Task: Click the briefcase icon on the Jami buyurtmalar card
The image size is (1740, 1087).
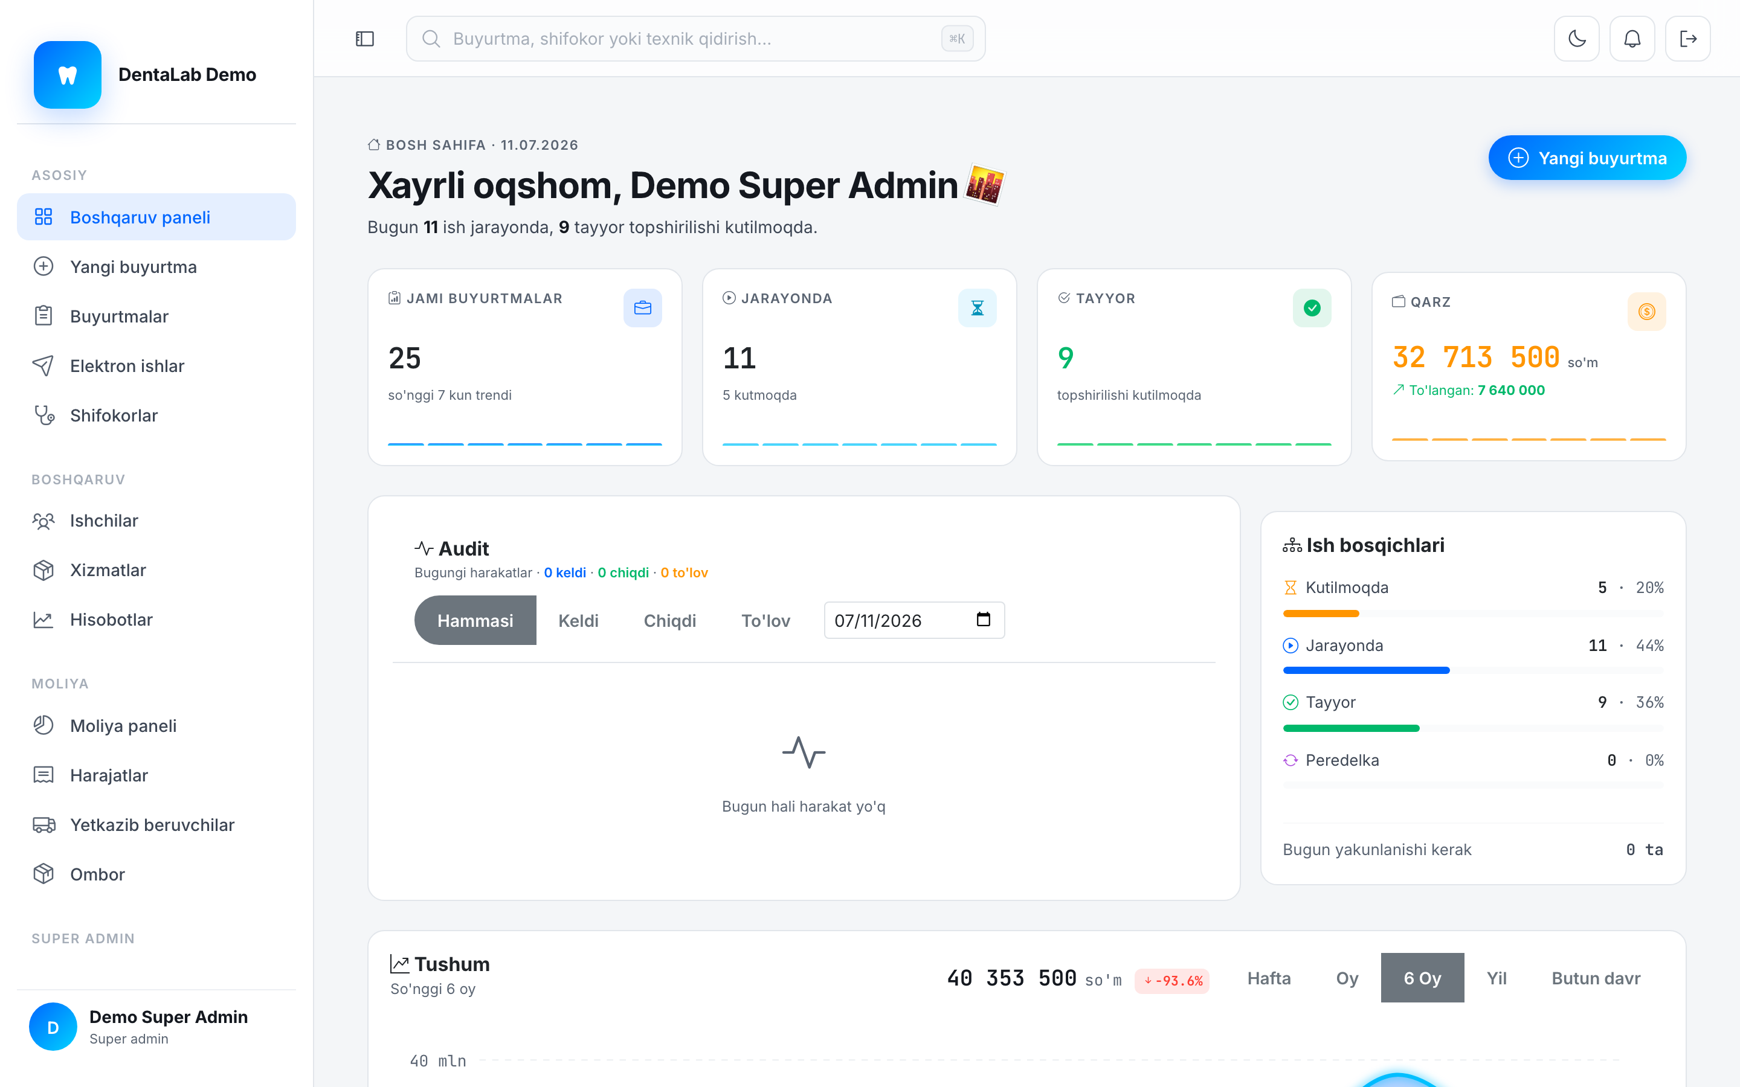Action: pos(643,309)
